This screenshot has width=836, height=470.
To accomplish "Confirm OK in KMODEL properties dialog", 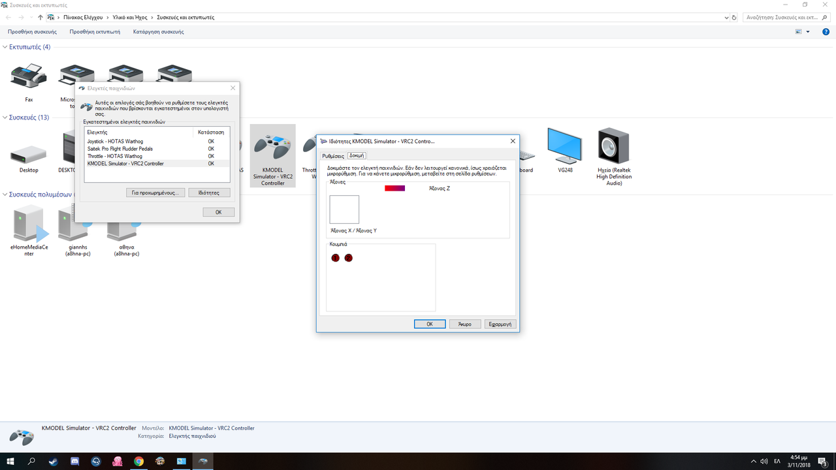I will (430, 324).
